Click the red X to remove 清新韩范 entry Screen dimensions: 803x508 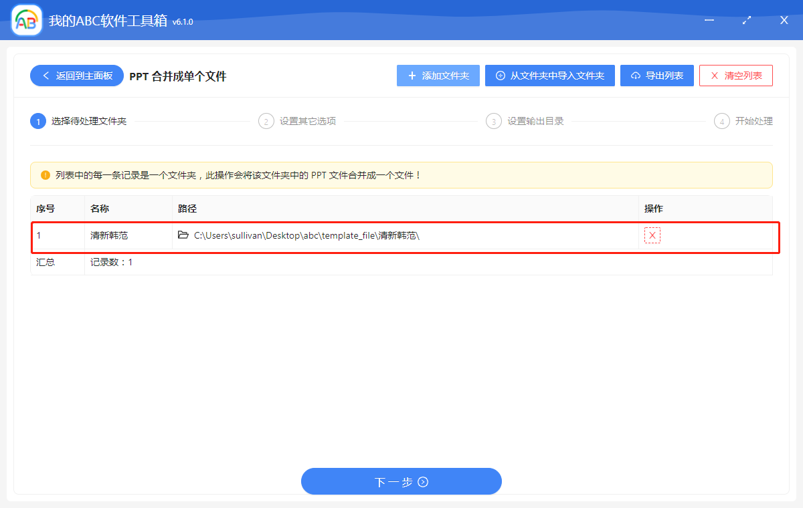[651, 235]
